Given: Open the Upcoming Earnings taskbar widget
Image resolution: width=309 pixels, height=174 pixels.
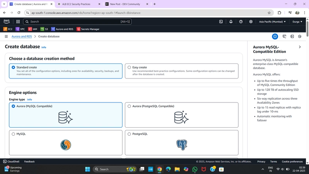Looking at the screenshot, I should click(13, 169).
